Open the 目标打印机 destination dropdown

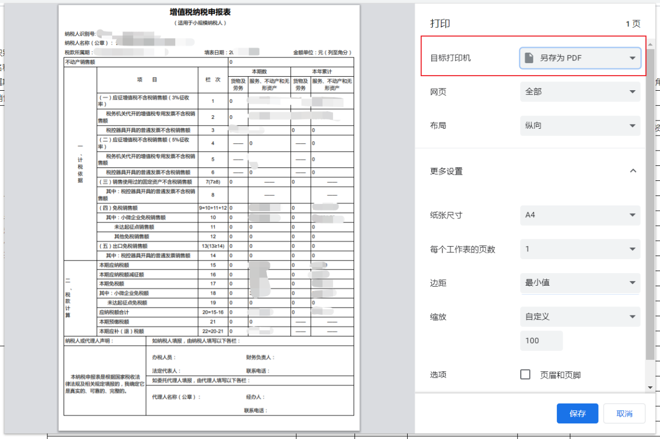[580, 58]
